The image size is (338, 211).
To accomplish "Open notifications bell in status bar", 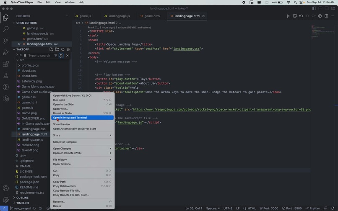I will [333, 208].
